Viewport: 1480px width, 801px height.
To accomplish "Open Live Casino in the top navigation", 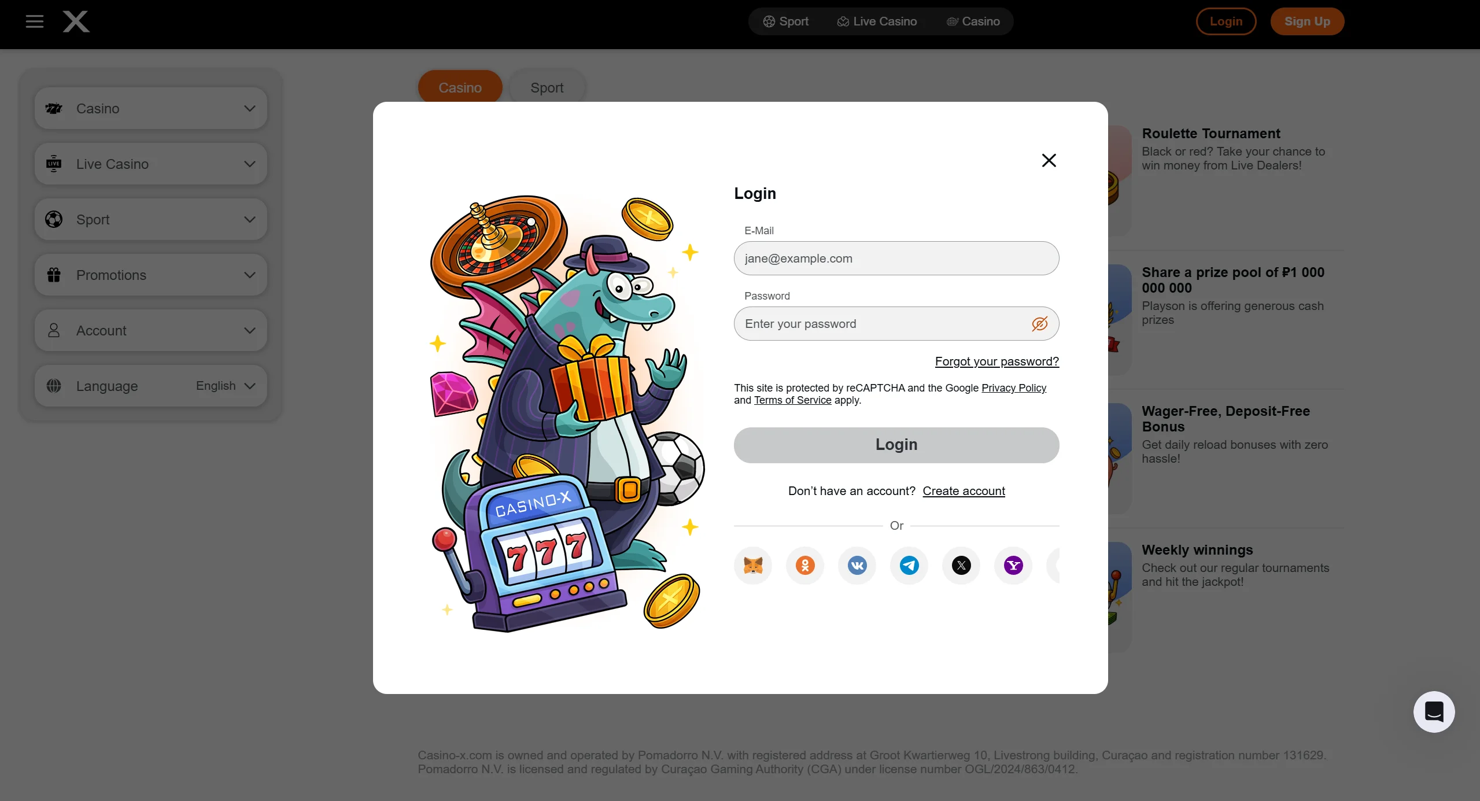I will click(x=877, y=21).
